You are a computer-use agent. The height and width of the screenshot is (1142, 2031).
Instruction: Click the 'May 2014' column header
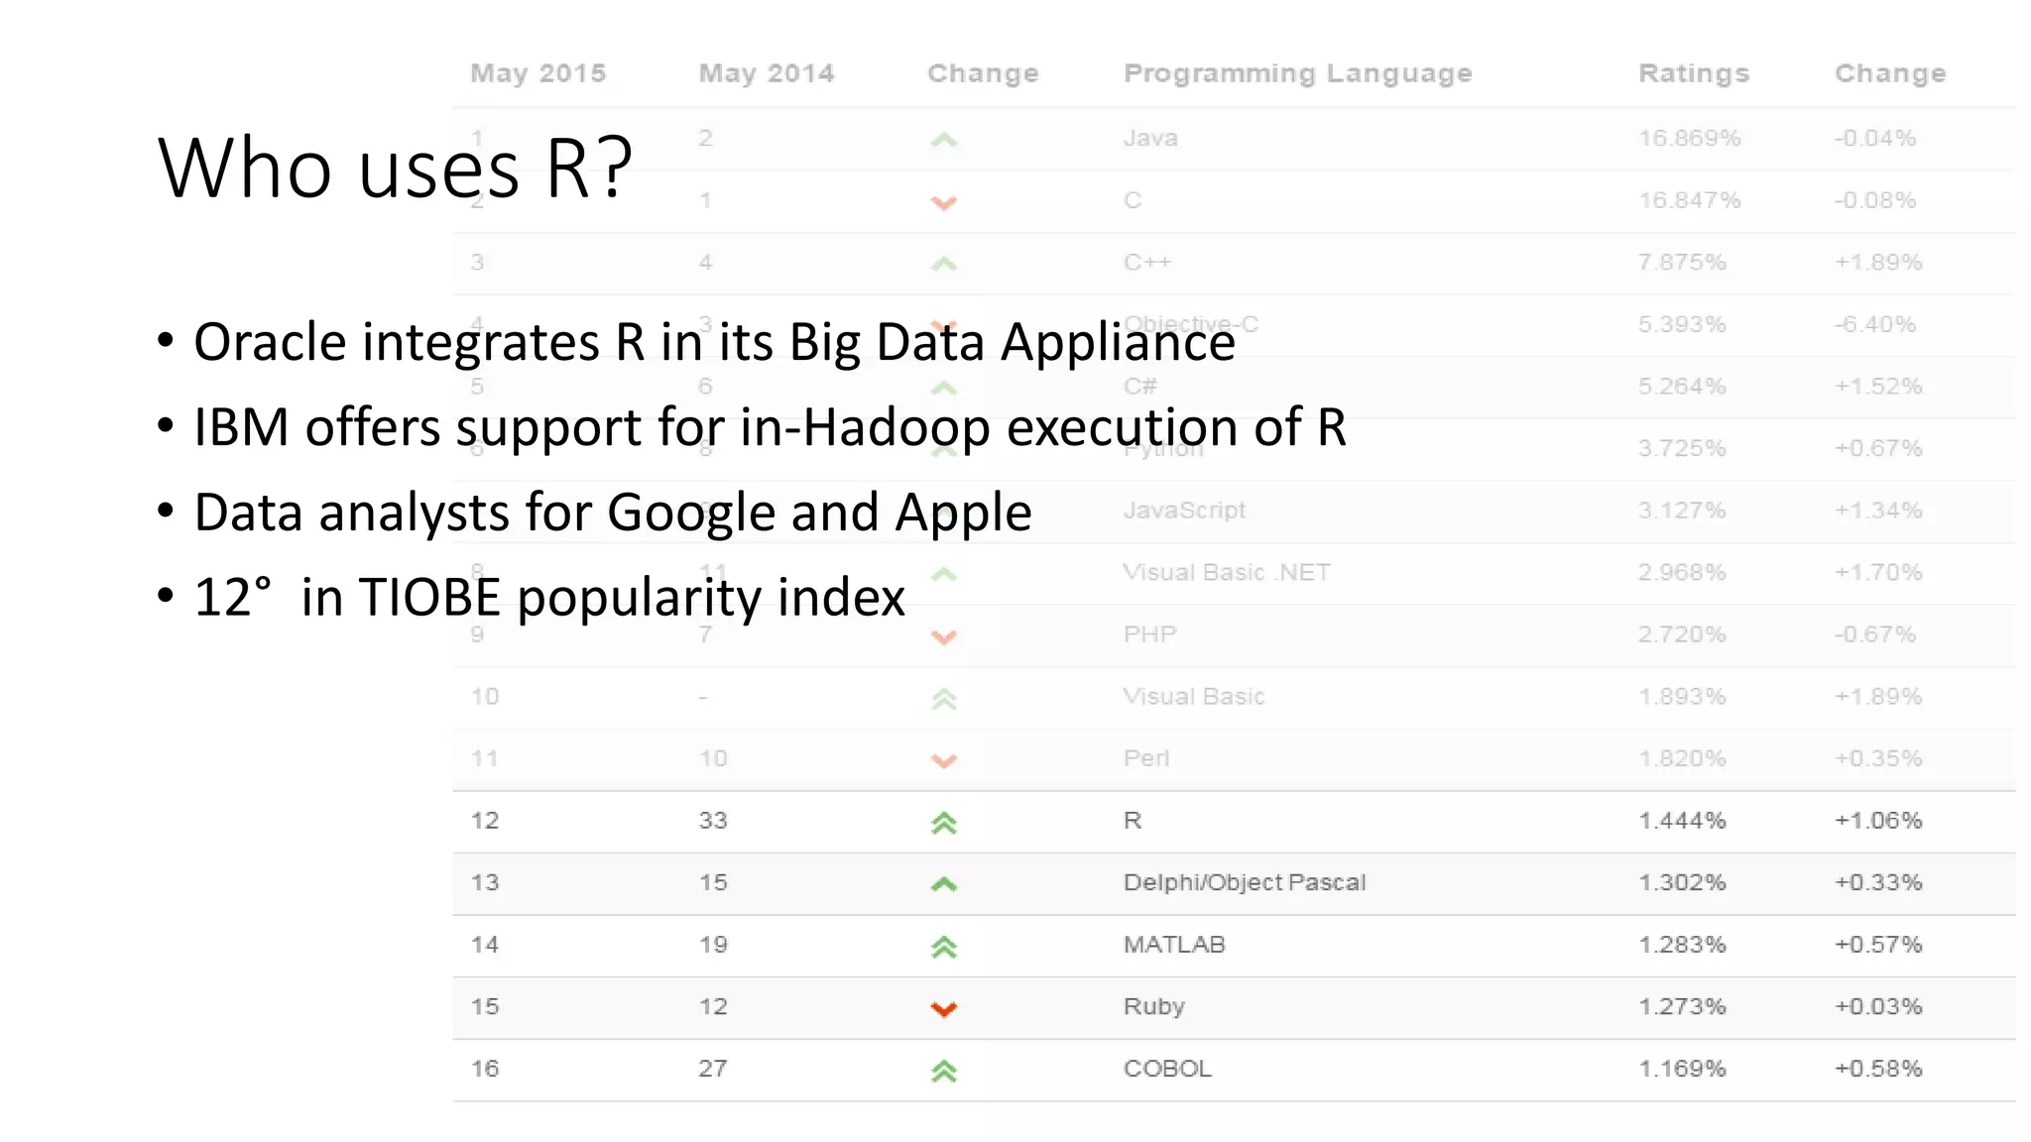tap(767, 73)
